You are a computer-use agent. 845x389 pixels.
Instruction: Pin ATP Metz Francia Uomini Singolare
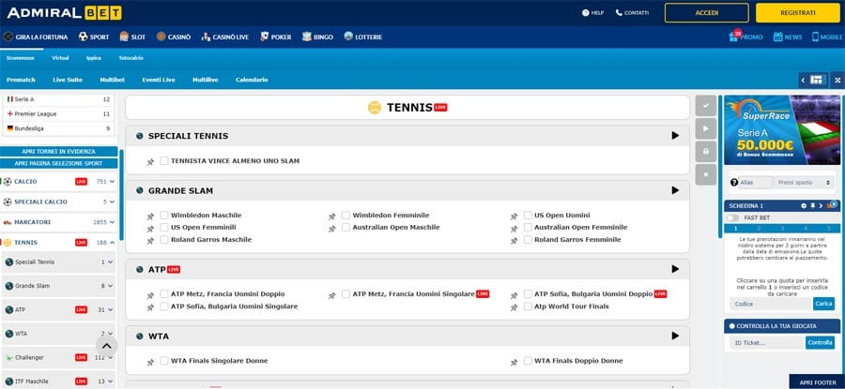click(332, 296)
